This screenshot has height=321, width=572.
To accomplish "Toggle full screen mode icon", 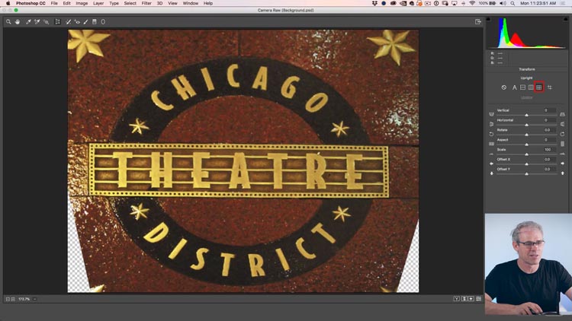I will click(x=478, y=22).
